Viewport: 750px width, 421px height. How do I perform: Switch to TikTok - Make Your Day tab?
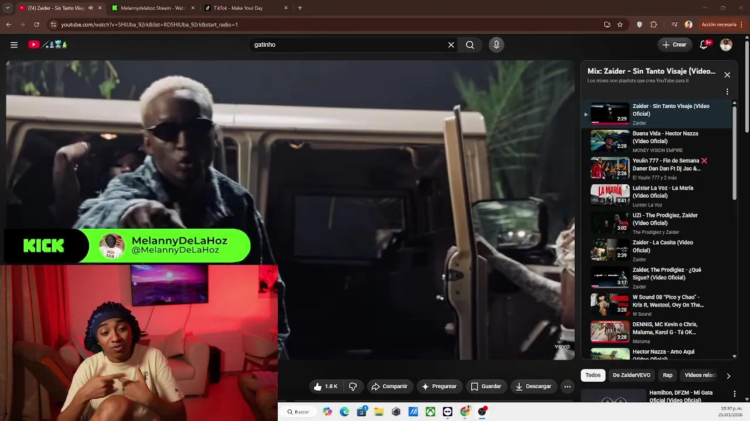246,8
